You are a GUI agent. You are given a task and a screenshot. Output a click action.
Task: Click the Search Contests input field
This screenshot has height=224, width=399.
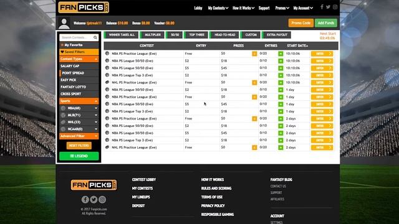[x=76, y=37]
